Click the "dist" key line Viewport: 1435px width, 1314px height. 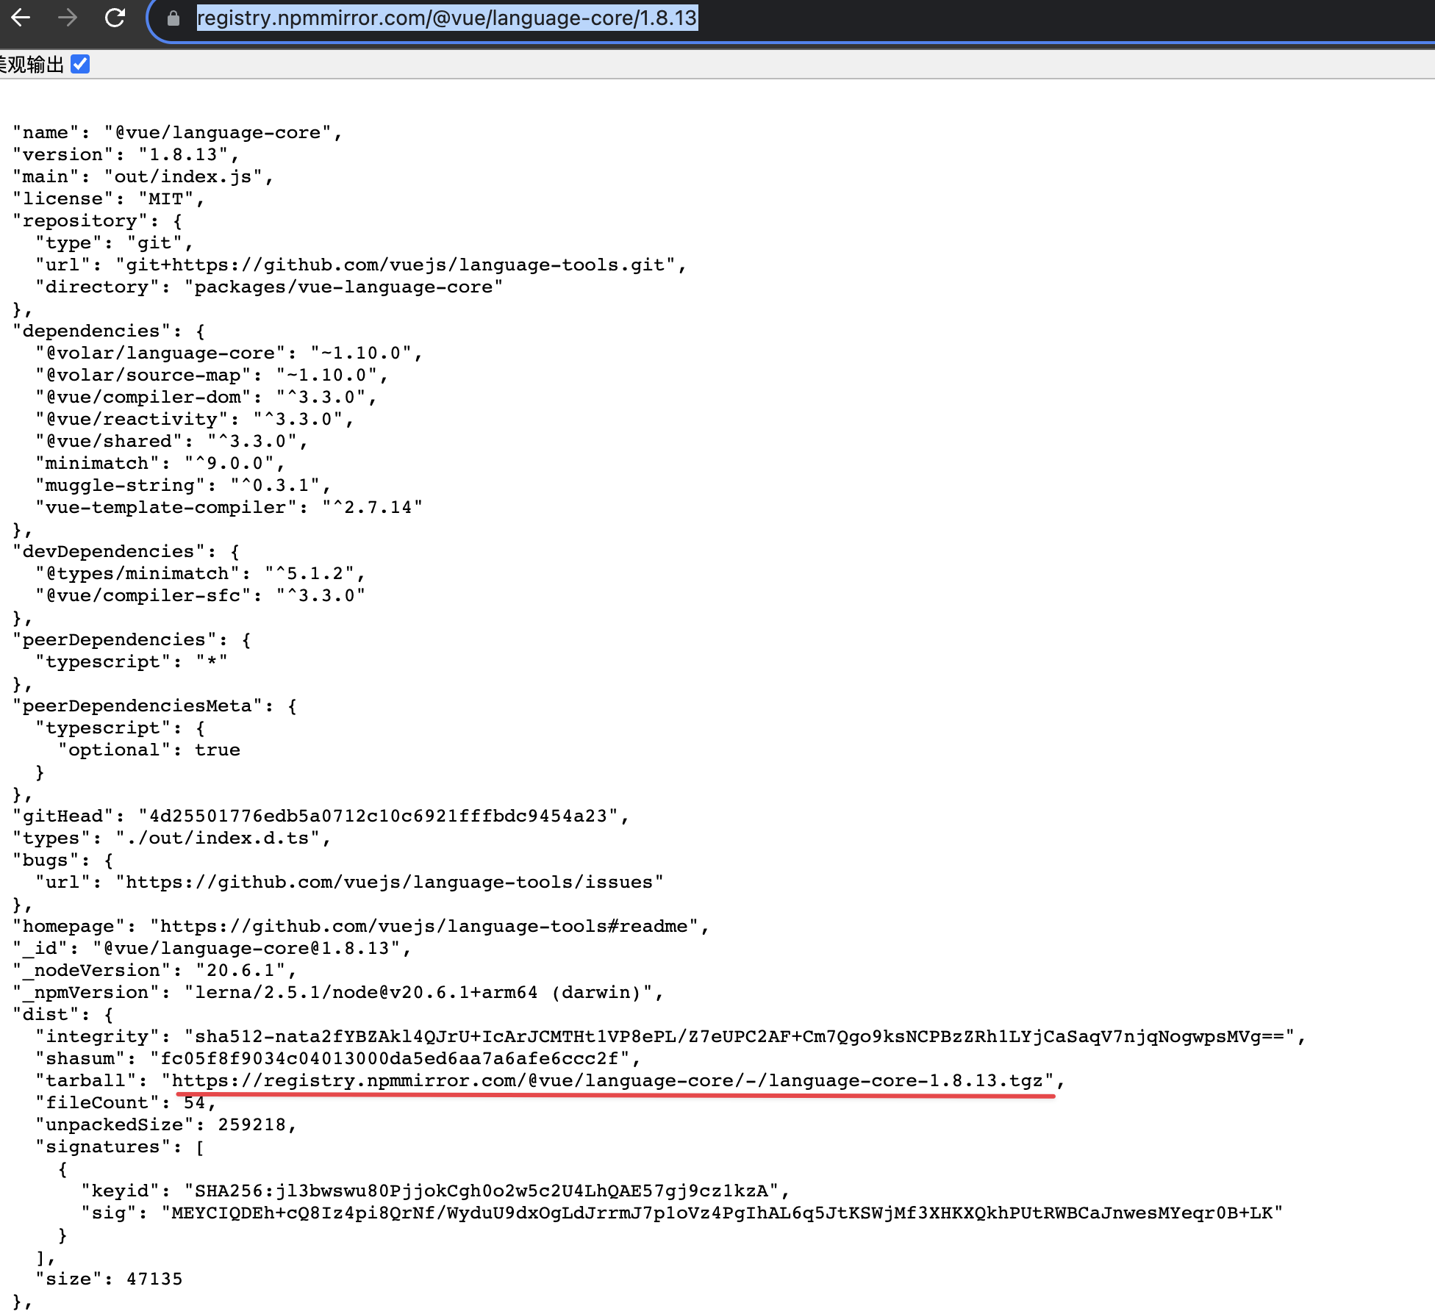point(63,1015)
